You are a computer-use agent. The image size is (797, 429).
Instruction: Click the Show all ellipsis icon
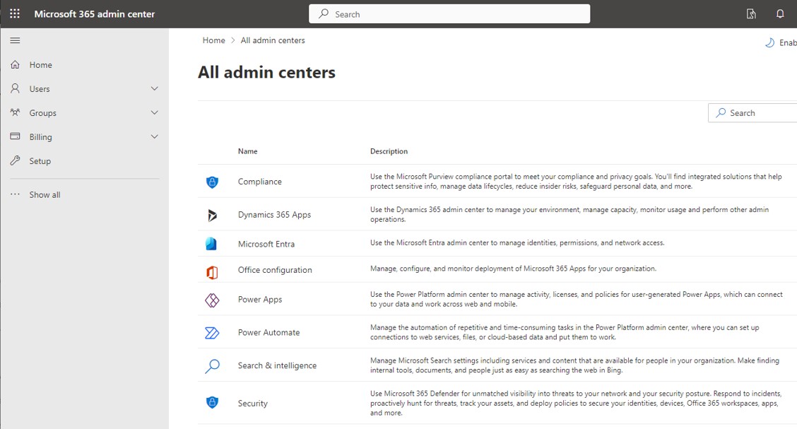(16, 194)
